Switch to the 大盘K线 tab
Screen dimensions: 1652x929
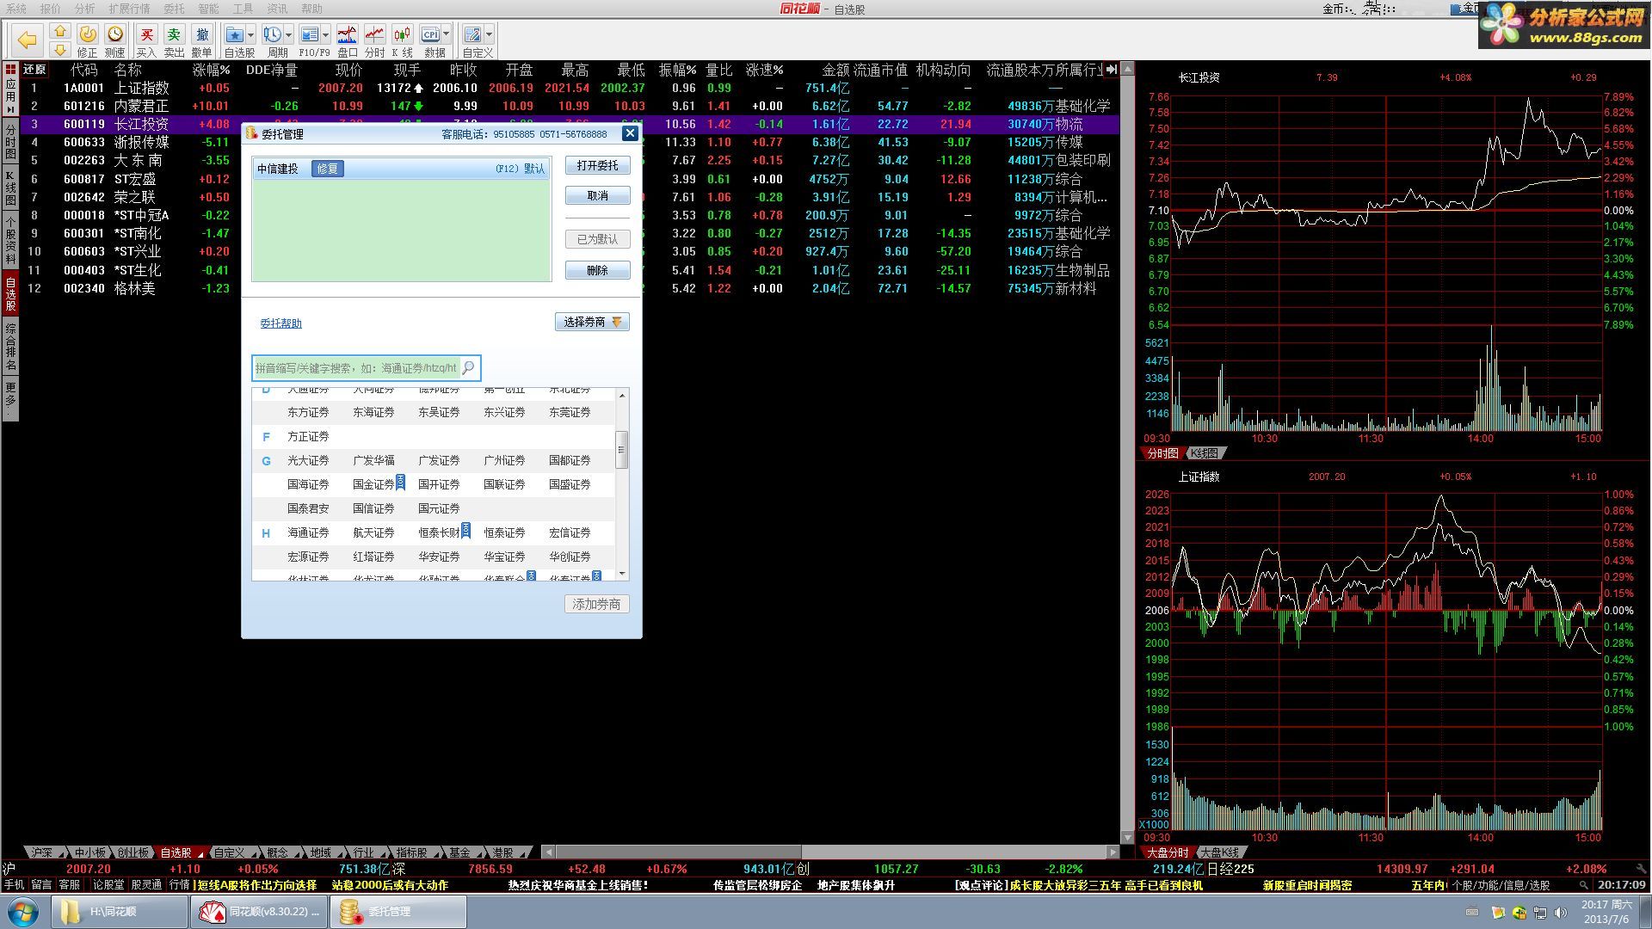coord(1219,852)
